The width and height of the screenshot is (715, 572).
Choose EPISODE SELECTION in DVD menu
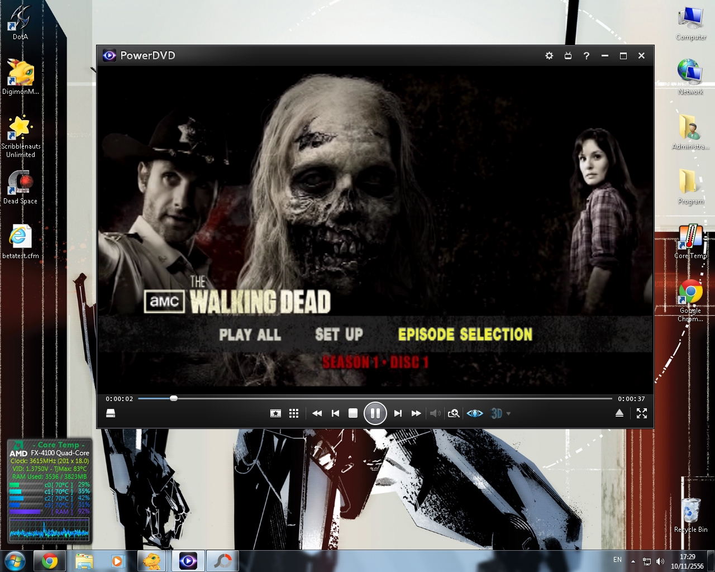point(465,335)
